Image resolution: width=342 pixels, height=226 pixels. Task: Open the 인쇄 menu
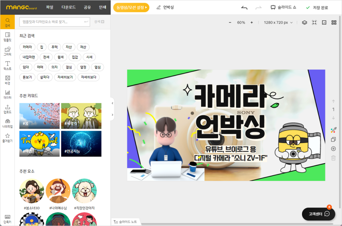click(x=103, y=7)
